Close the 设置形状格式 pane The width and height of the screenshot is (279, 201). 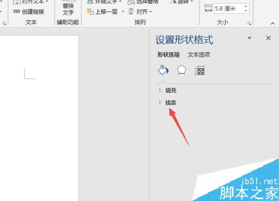click(268, 38)
